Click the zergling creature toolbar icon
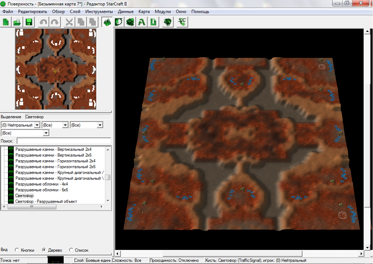This screenshot has height=264, width=373. (x=168, y=22)
